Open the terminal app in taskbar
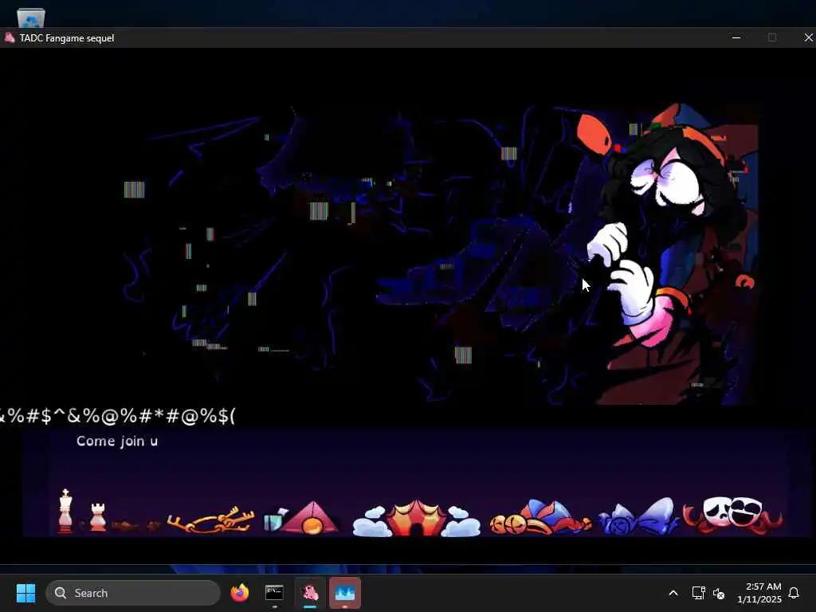Viewport: 816px width, 612px height. 274,593
